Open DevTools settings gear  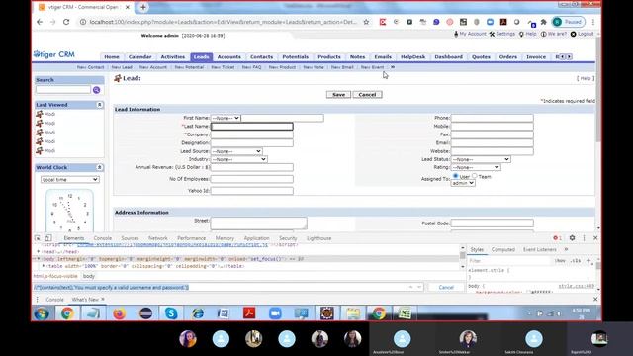click(x=572, y=238)
